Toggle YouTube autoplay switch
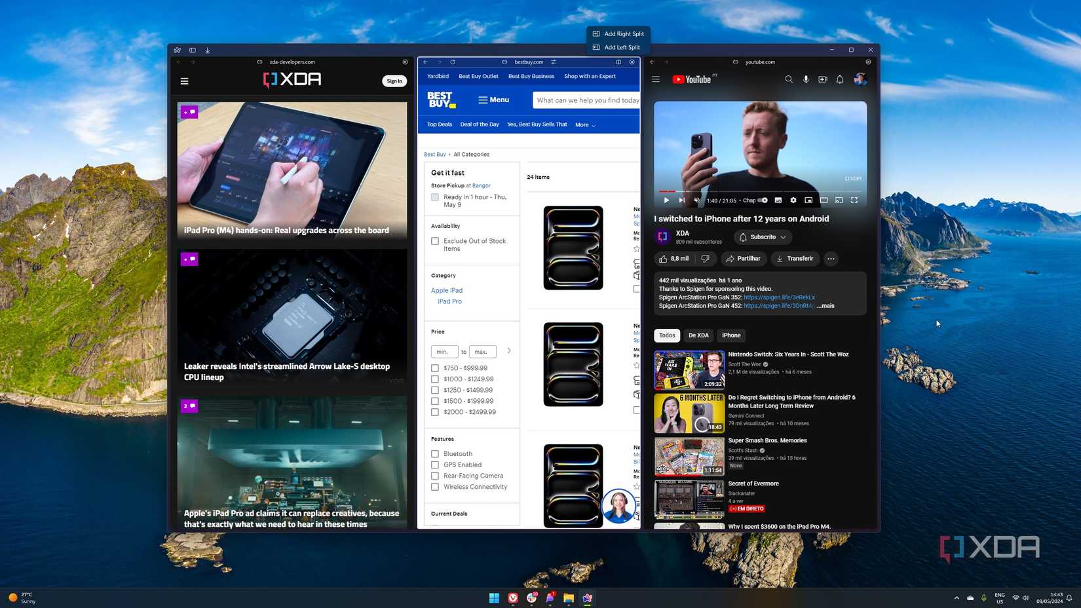This screenshot has width=1081, height=608. [763, 200]
